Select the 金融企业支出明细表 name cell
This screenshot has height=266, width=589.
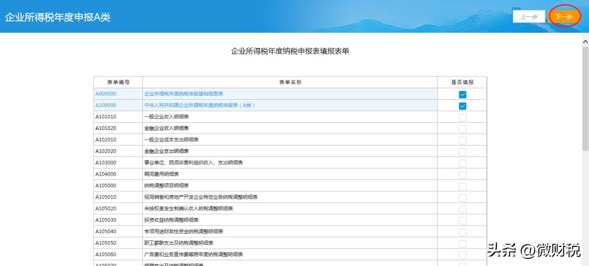click(x=290, y=151)
